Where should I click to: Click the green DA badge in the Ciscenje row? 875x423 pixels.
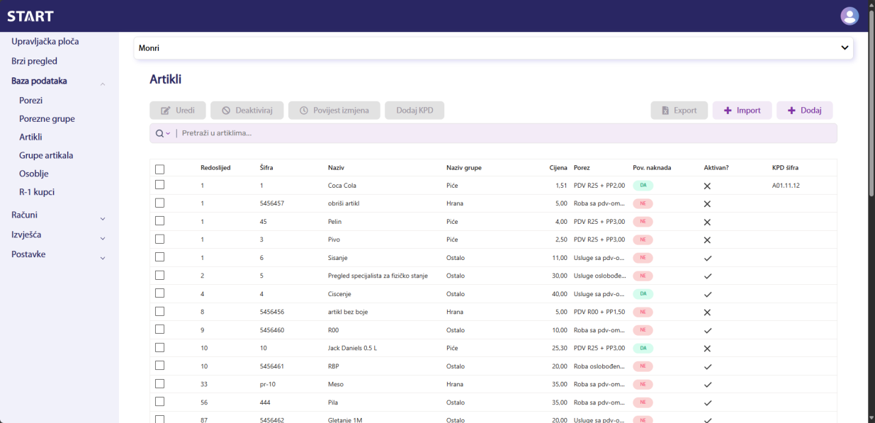coord(643,293)
